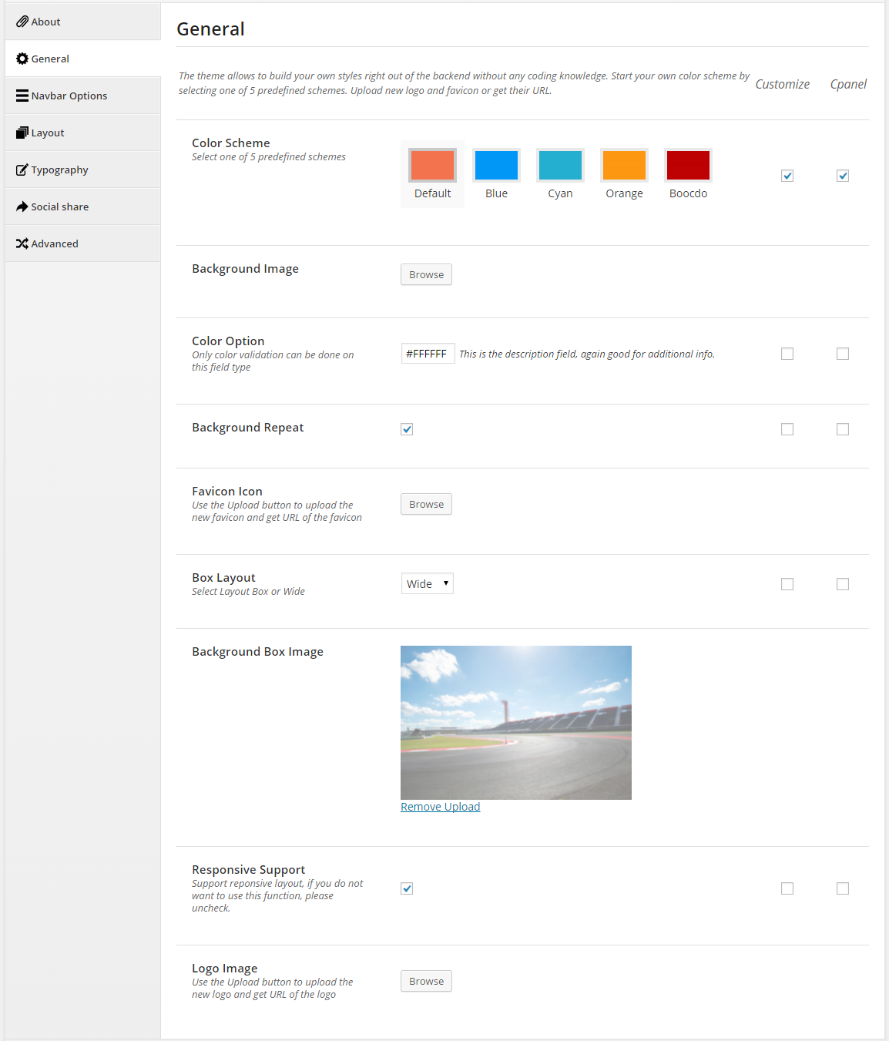Enable Cpanel checkbox for Color Option
The width and height of the screenshot is (889, 1041).
pyautogui.click(x=843, y=354)
